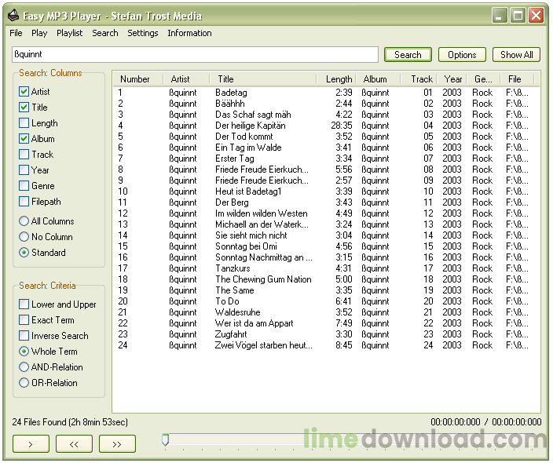
Task: Choose the OR-Relation radio option
Action: point(24,383)
